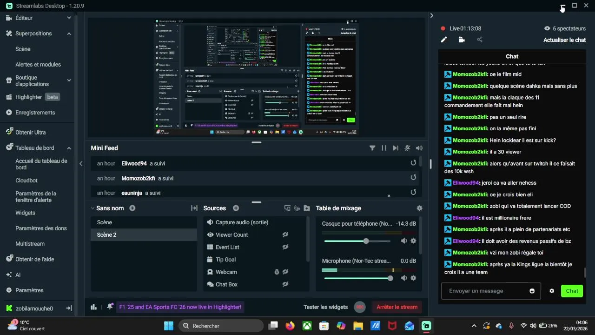Viewport: 595px width, 335px height.
Task: Click the Arrêter le stream button
Action: coord(397,307)
